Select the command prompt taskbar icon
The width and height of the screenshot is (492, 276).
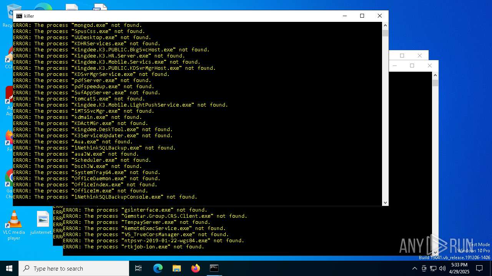click(214, 268)
